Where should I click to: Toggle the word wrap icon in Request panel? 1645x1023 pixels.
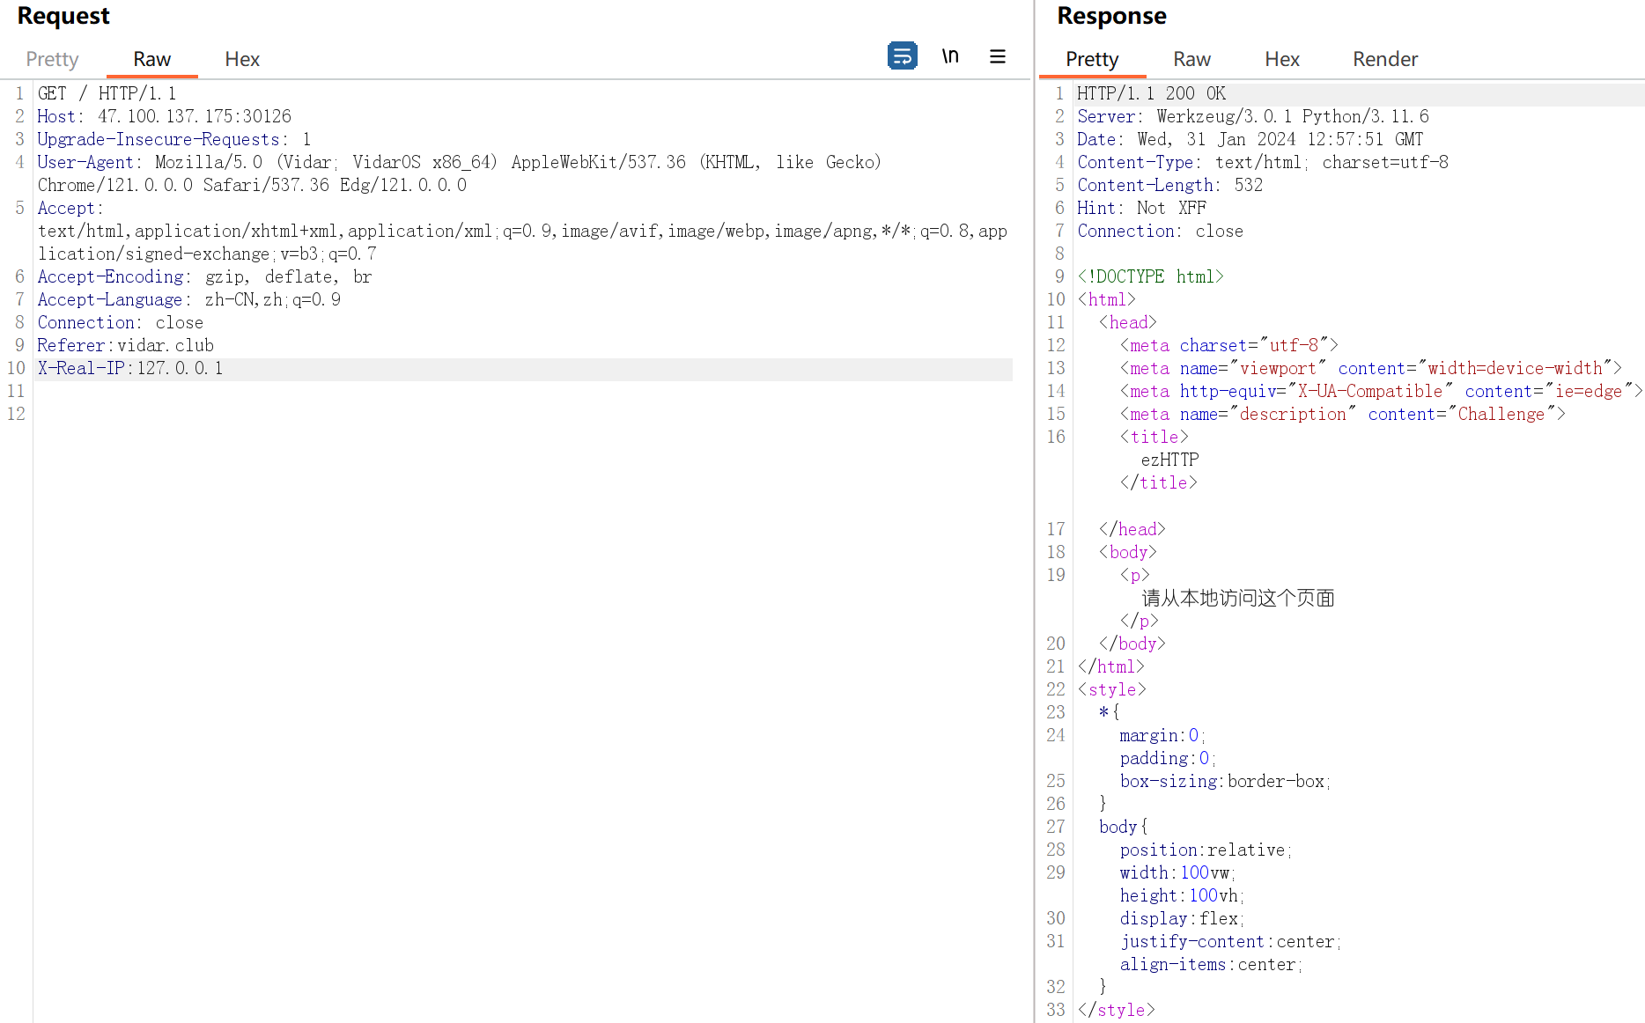(x=902, y=56)
